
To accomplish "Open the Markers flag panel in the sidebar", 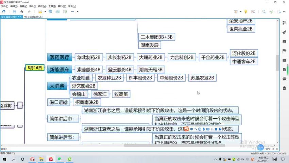I will pyautogui.click(x=284, y=51).
